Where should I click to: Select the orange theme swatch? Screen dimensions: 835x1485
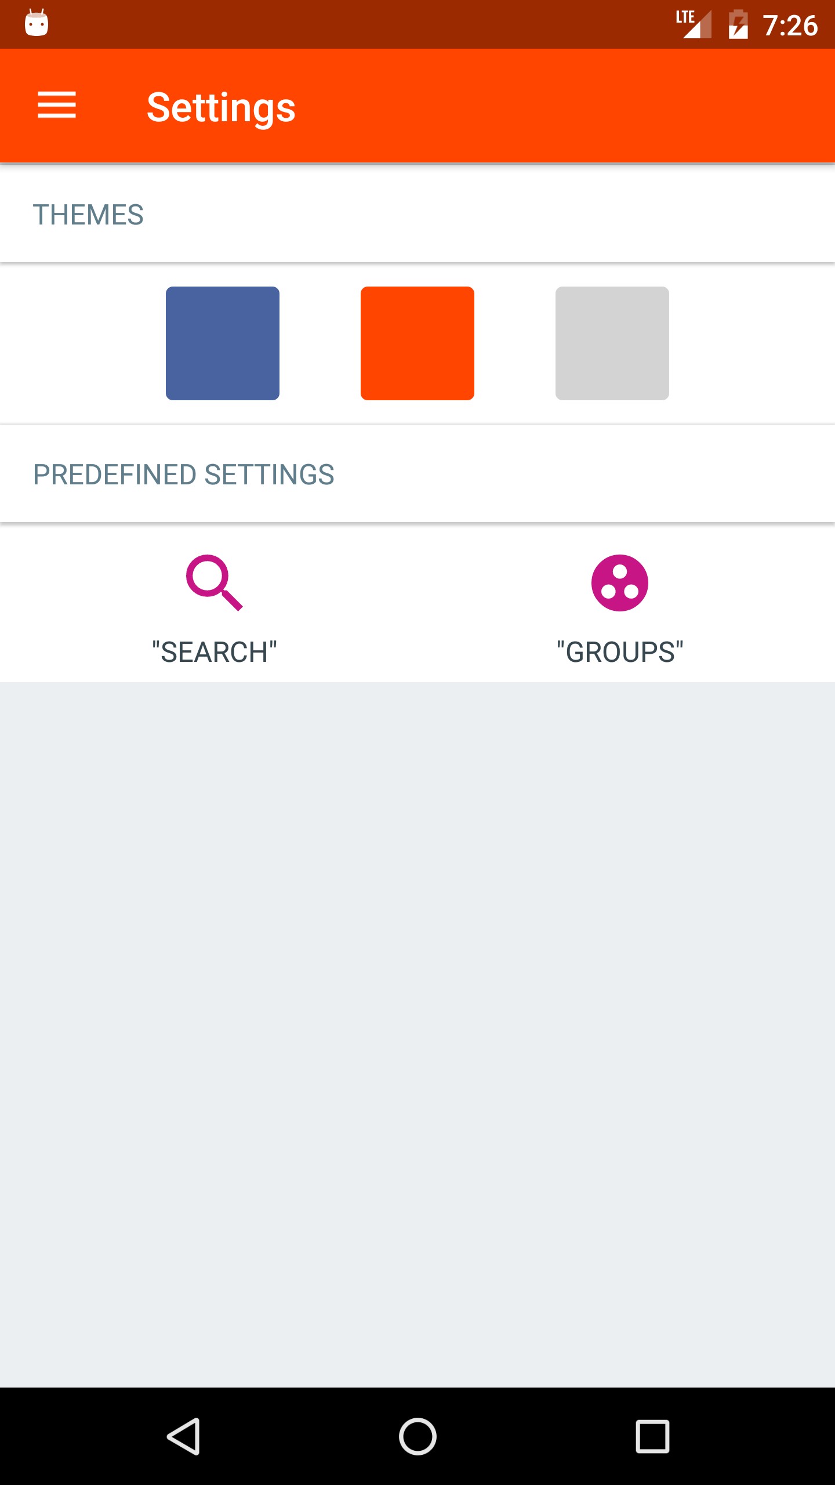[418, 343]
